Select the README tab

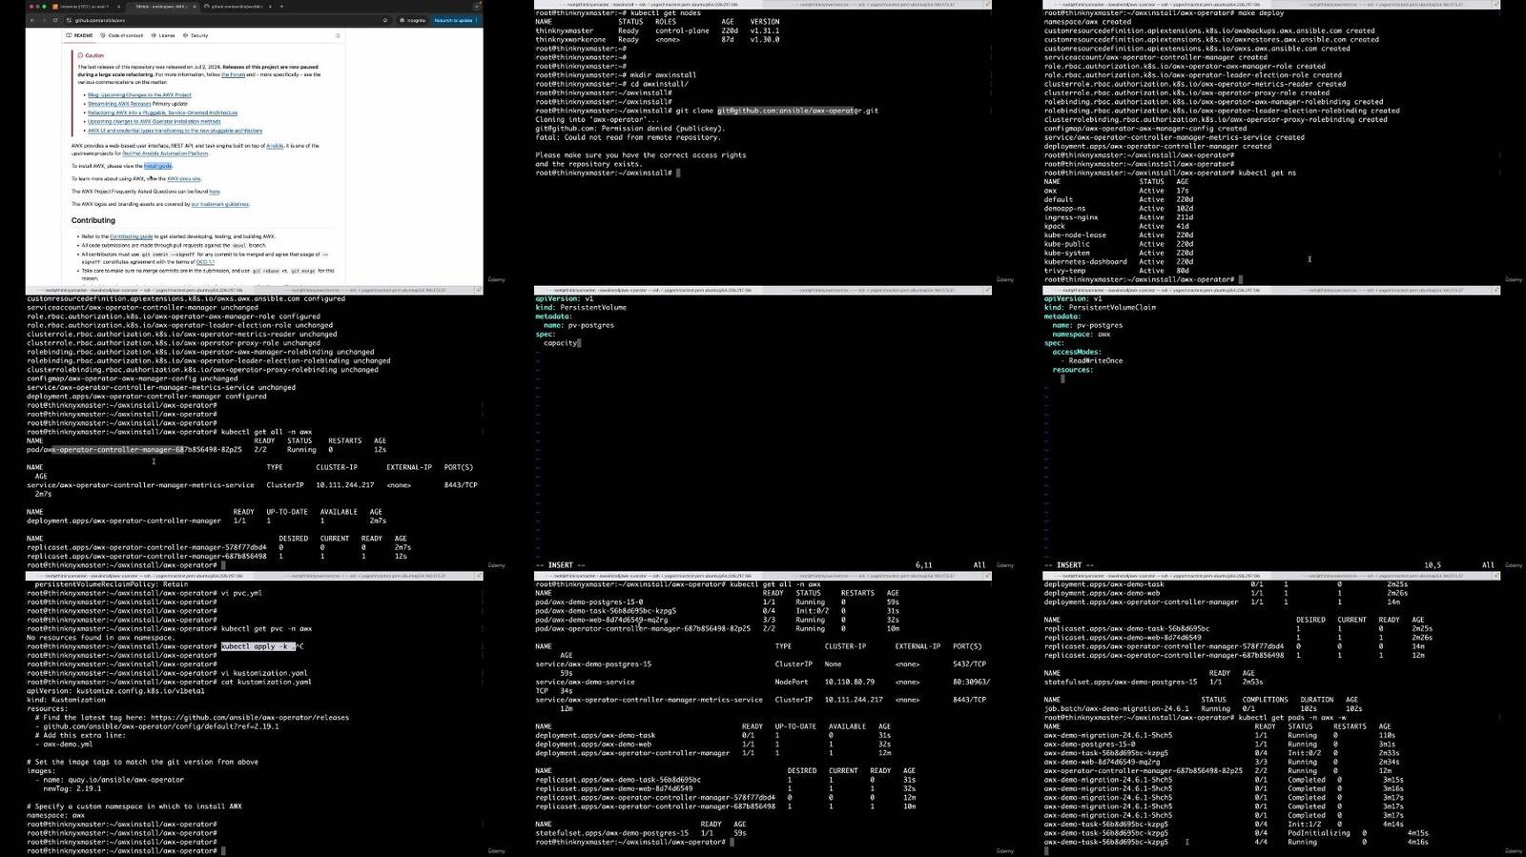79,35
